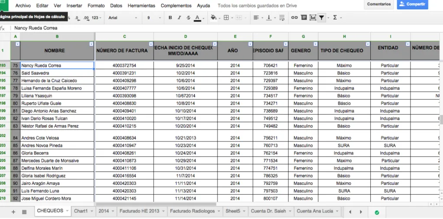Screen dimensions: 443x219
Task: Select cell Said Saavedra
Action: coord(57,73)
